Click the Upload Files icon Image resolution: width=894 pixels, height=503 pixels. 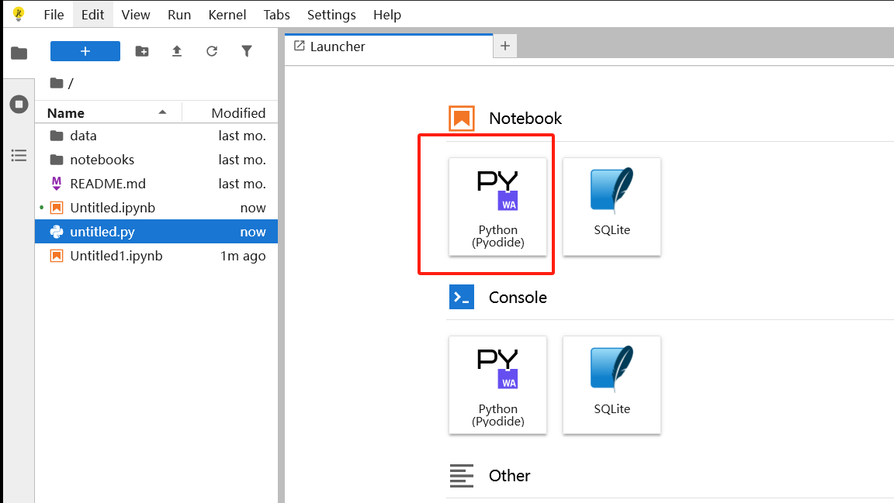click(177, 51)
